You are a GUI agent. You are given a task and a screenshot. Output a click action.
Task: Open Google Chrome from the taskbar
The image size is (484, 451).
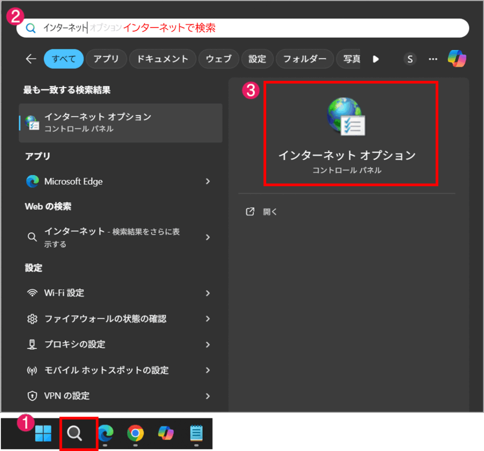click(136, 433)
